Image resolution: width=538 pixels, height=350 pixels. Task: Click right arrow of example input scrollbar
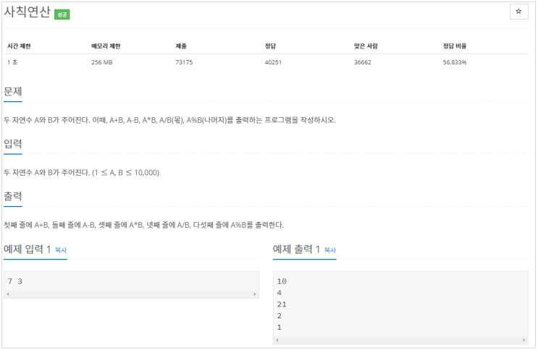[255, 294]
